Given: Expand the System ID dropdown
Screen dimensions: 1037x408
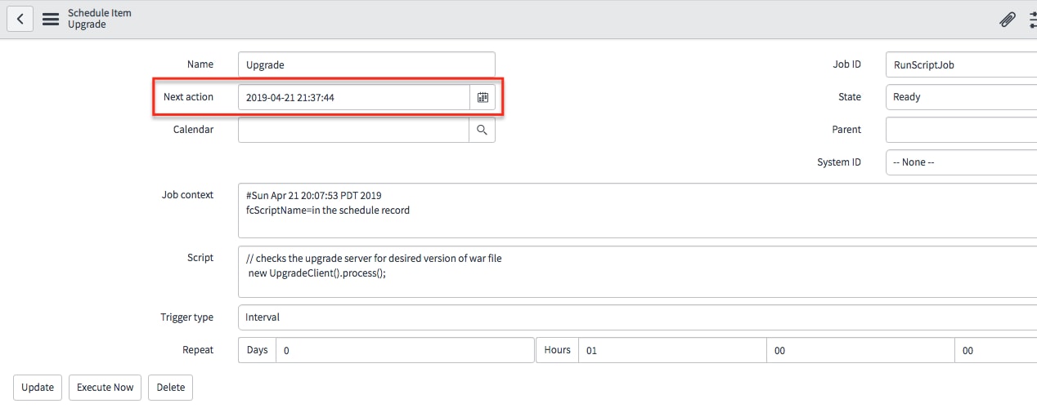Looking at the screenshot, I should coord(961,162).
